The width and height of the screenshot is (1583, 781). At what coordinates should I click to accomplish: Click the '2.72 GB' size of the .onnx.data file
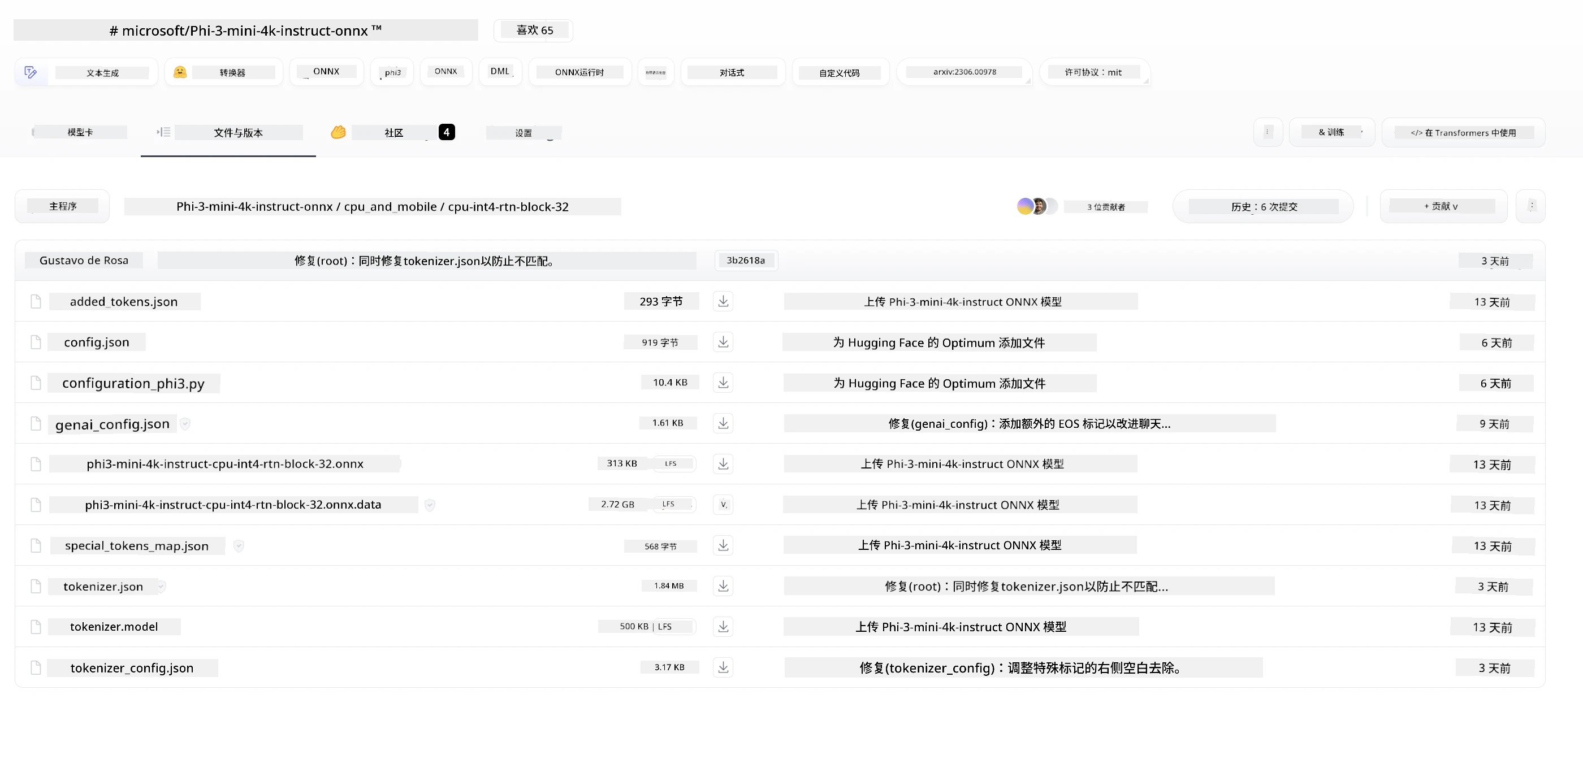(617, 505)
